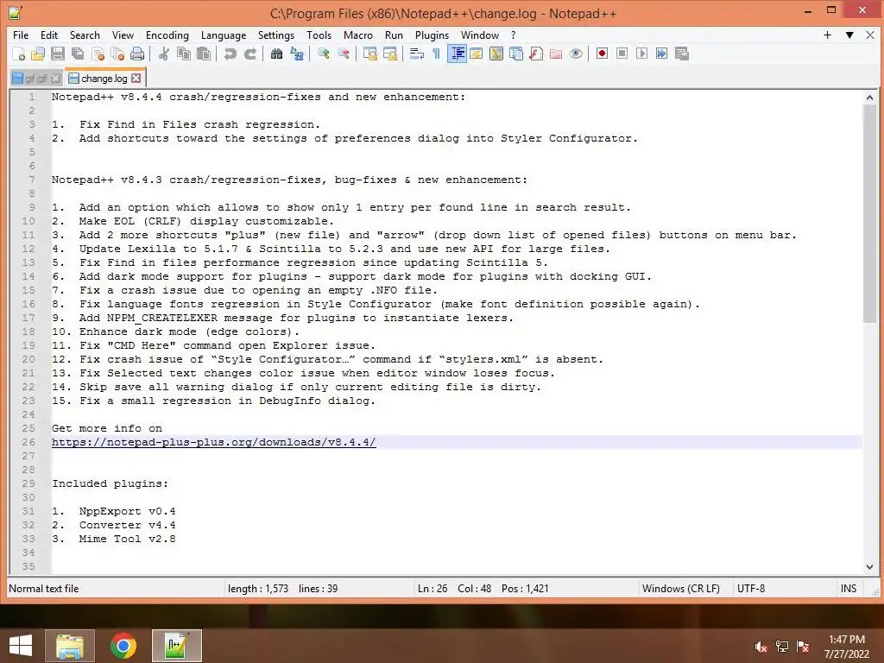This screenshot has height=663, width=884.
Task: Open Folder as Workspace panel icon
Action: (x=556, y=54)
